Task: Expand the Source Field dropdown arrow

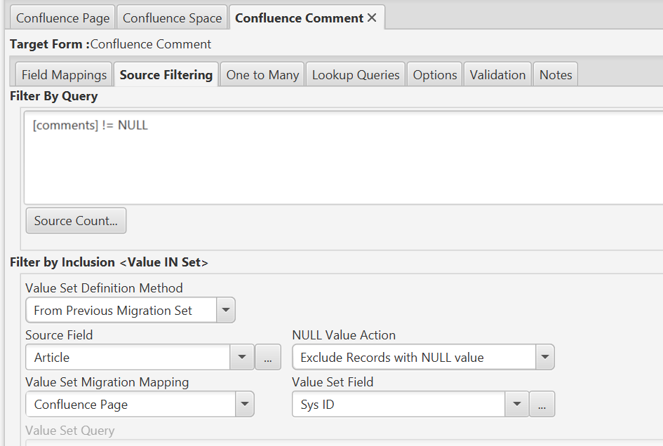Action: tap(242, 357)
